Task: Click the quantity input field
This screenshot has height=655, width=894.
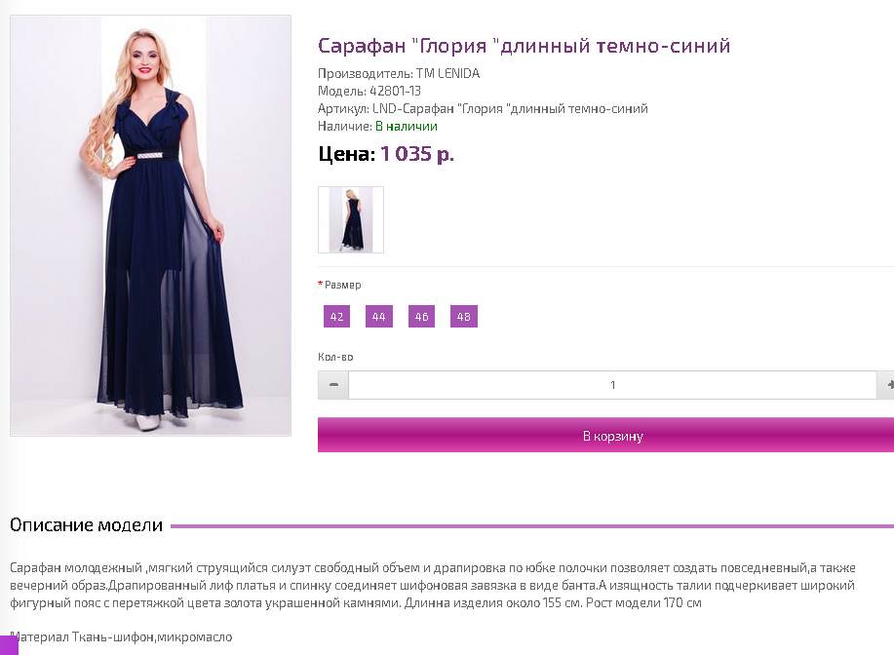Action: pyautogui.click(x=612, y=385)
